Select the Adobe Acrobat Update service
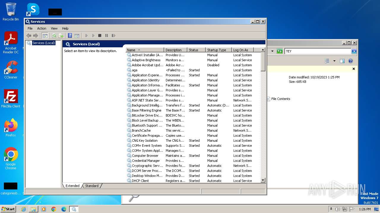 point(193,65)
